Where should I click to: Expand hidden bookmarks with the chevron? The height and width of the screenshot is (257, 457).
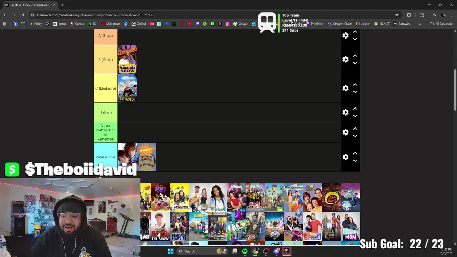click(420, 24)
